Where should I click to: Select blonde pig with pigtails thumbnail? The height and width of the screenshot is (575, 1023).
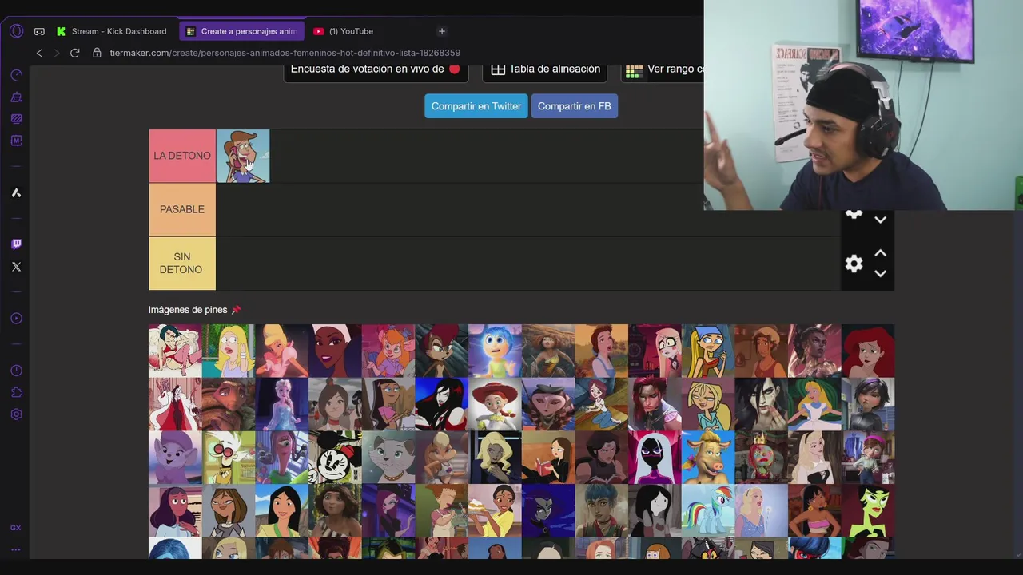708,458
